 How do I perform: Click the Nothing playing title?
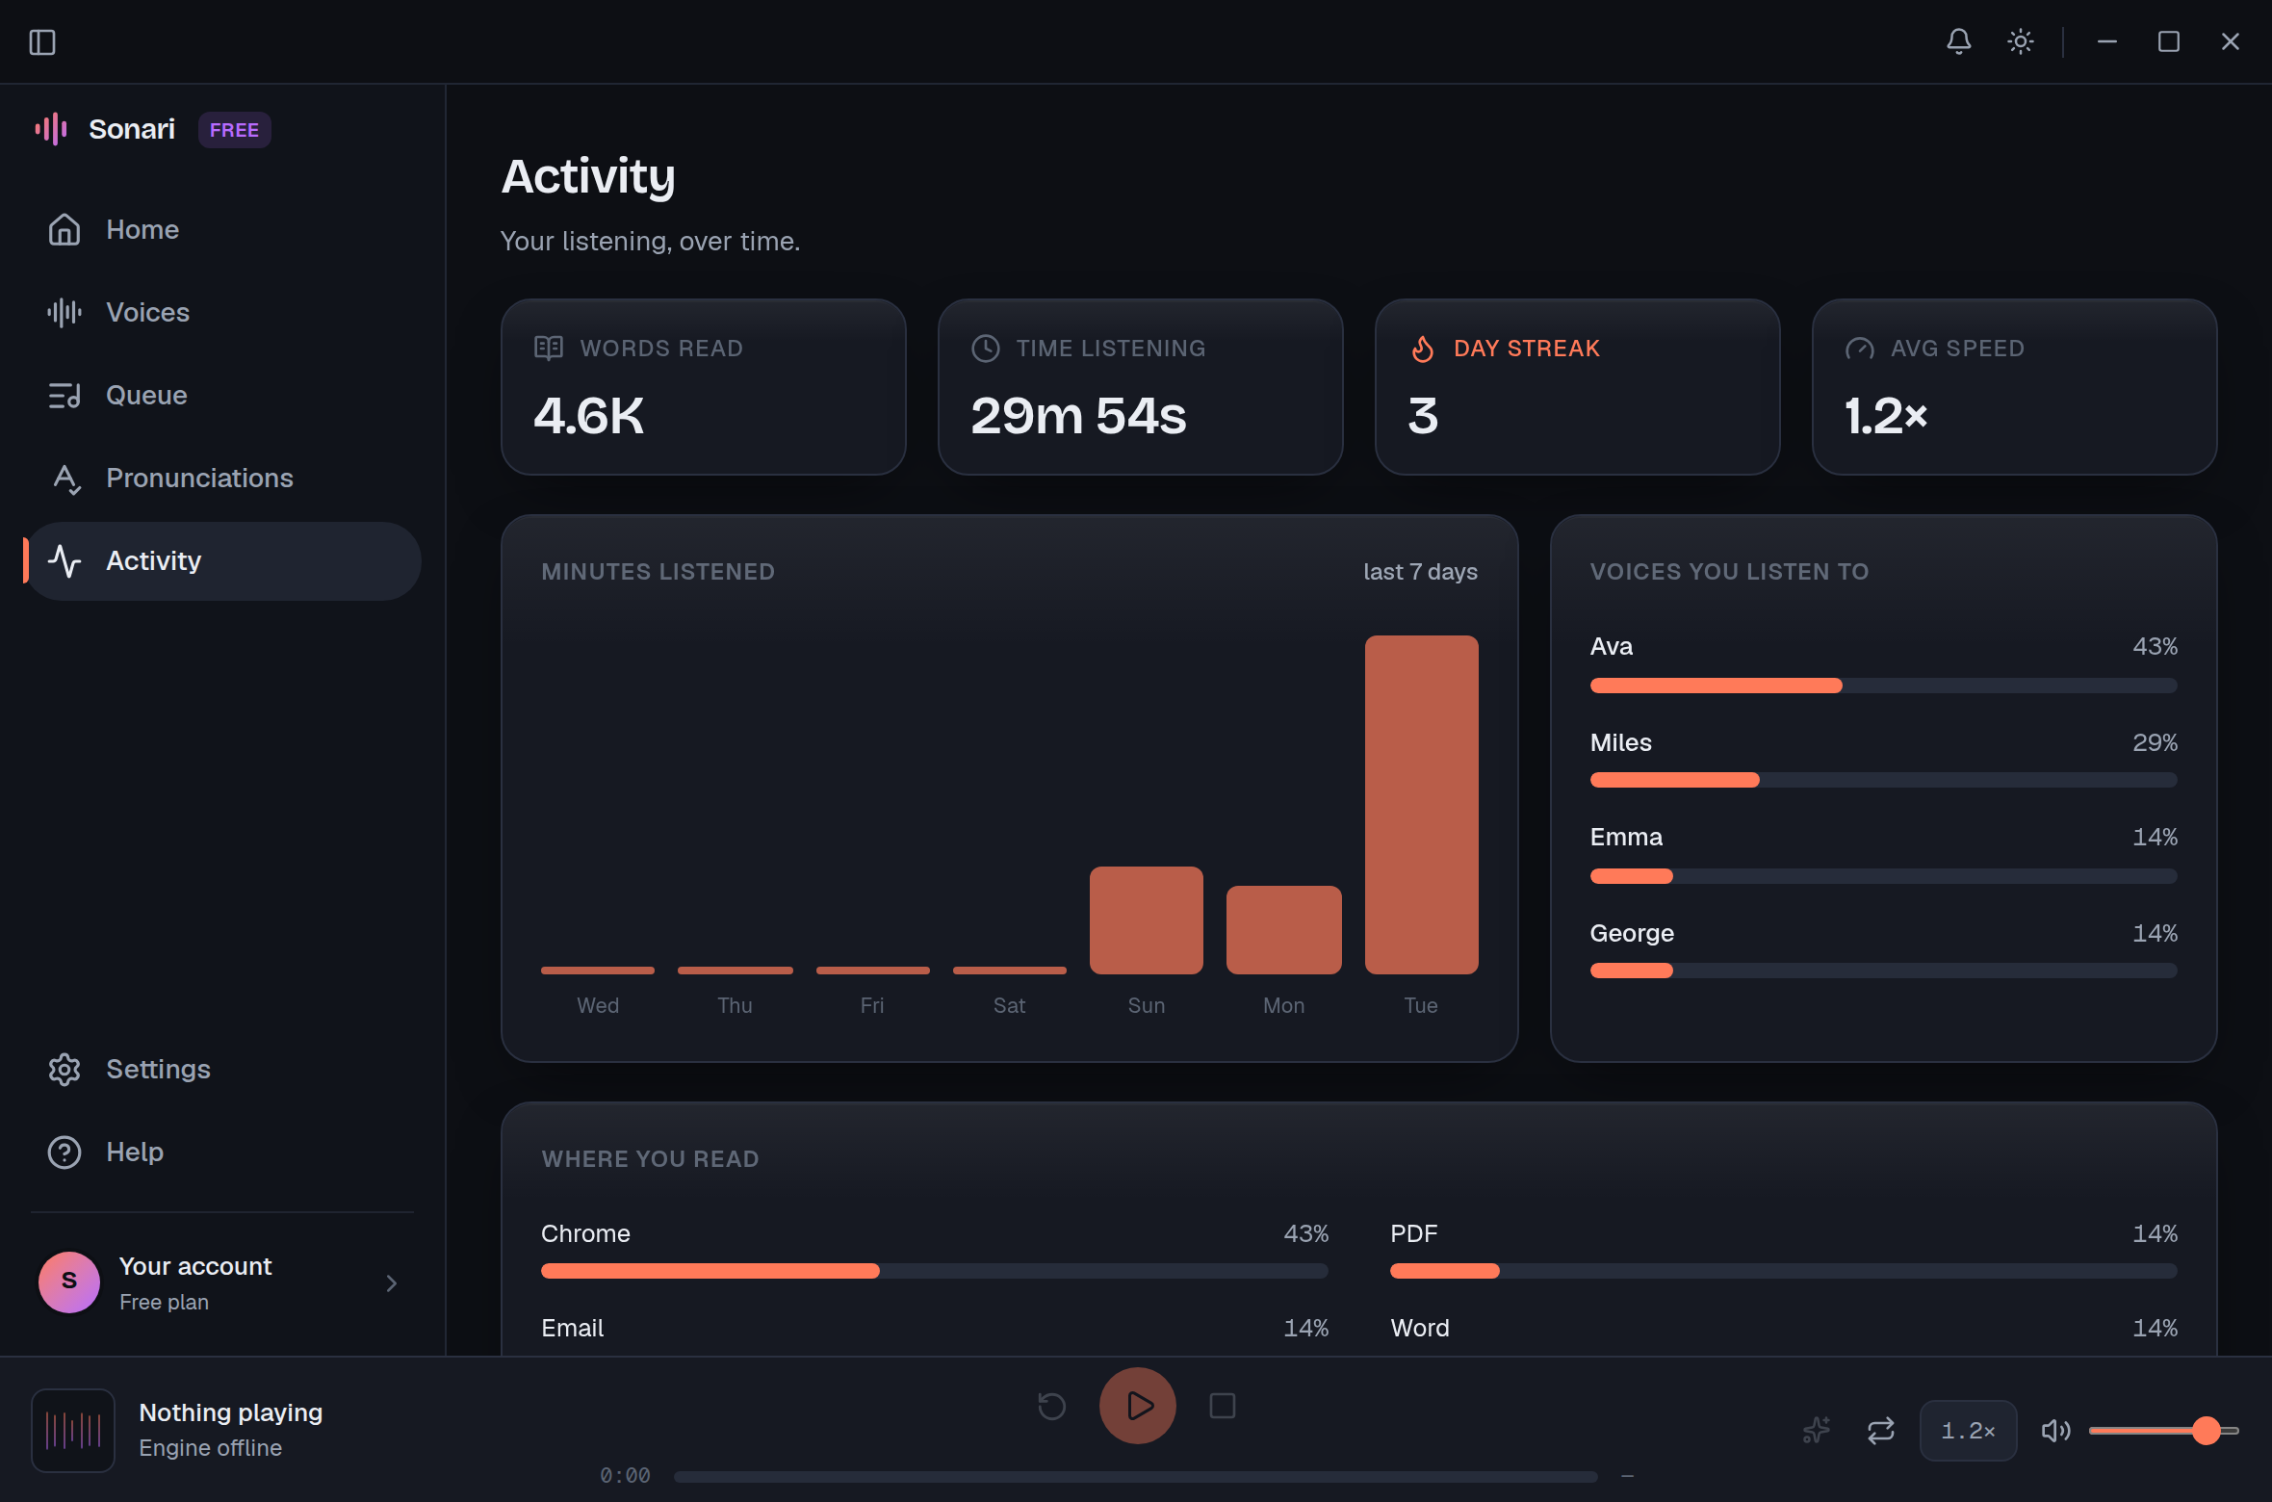230,1412
